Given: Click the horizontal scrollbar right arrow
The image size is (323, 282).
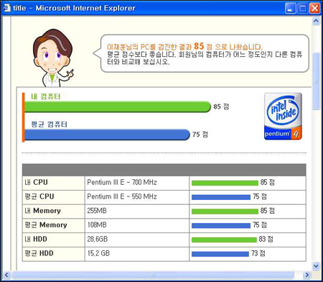Looking at the screenshot, I should click(x=306, y=275).
